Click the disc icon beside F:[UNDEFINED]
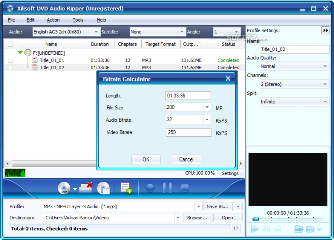The width and height of the screenshot is (334, 240). [x=28, y=53]
